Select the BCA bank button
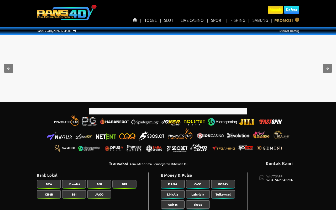The image size is (336, 210). coord(49,184)
